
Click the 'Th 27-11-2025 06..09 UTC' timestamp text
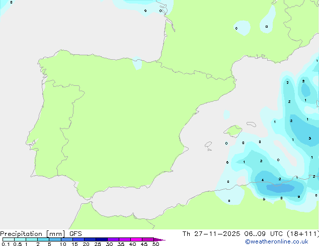point(232,234)
